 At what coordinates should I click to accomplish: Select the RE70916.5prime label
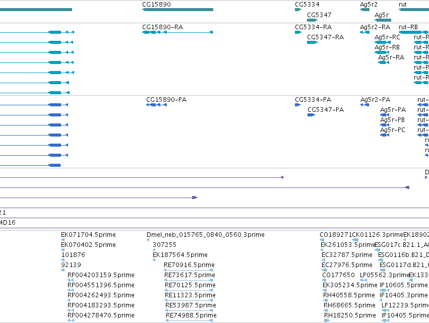(x=189, y=265)
